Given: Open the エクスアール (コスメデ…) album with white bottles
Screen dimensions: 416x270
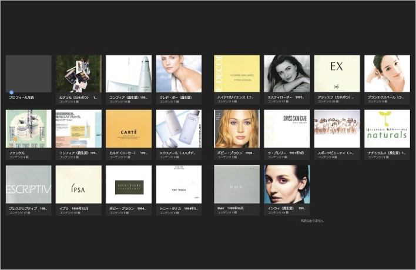Looking at the screenshot, I should (179, 129).
